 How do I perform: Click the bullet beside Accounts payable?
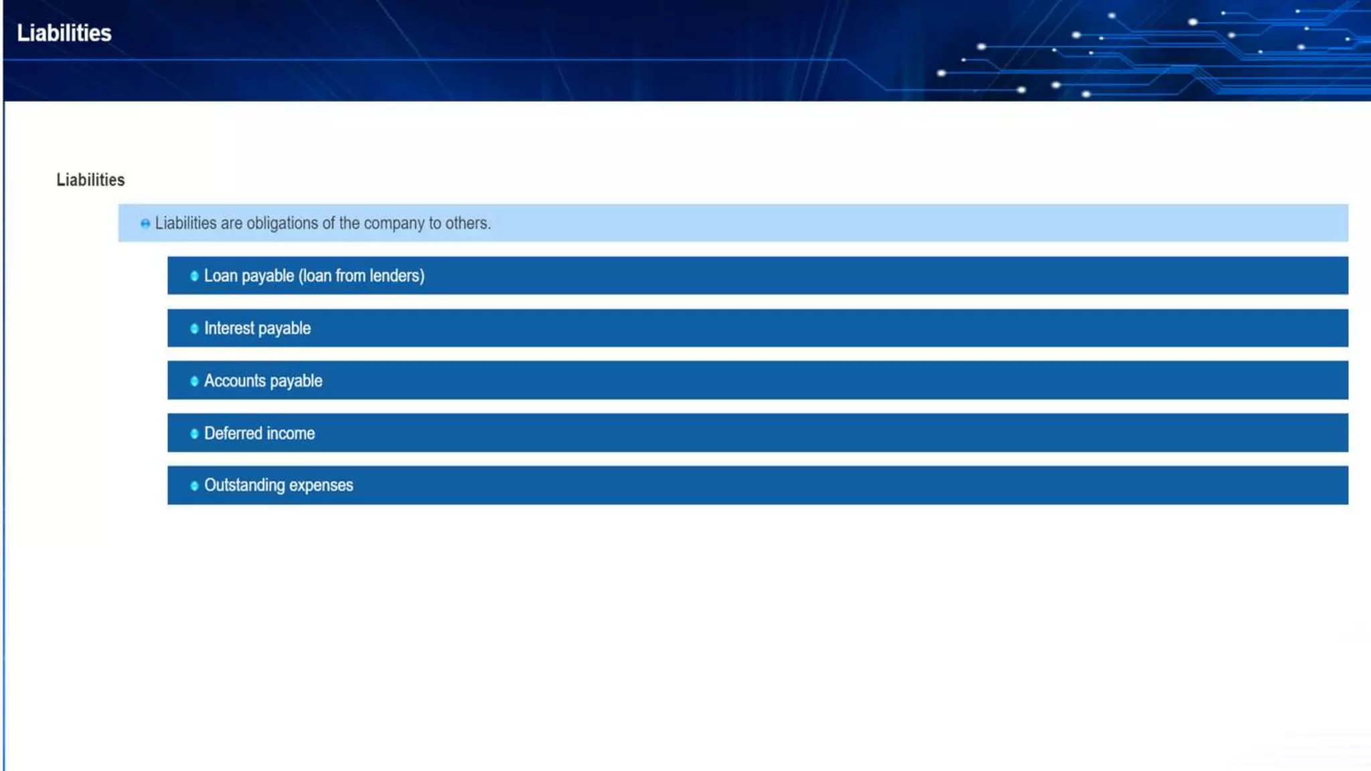[194, 381]
